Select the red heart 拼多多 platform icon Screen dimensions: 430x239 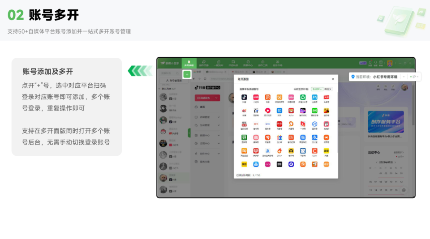[x=256, y=151]
